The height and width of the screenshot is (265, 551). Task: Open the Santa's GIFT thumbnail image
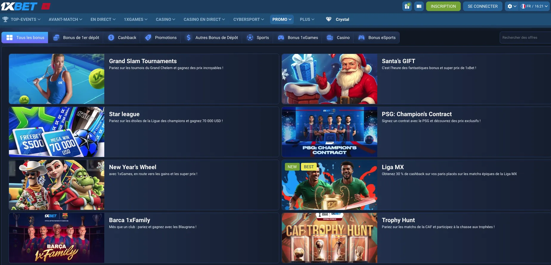click(330, 79)
